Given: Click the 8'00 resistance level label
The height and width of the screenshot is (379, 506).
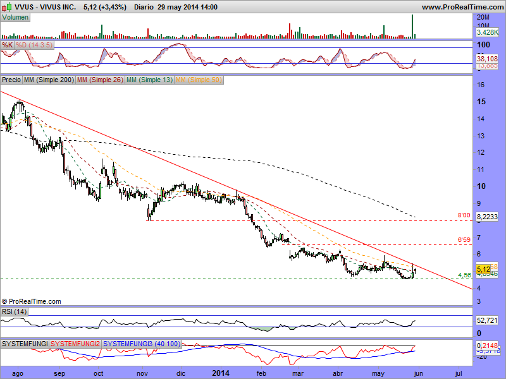Looking at the screenshot, I should (x=464, y=215).
